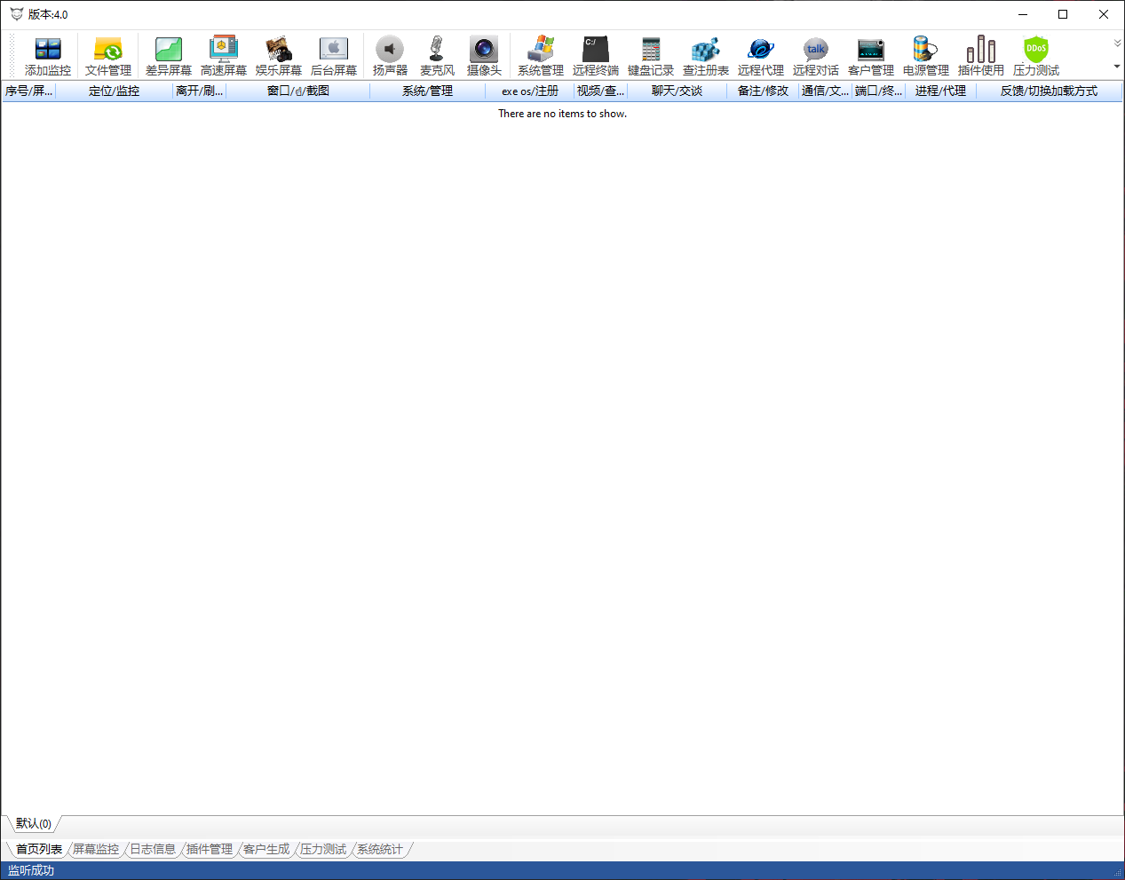Click the 监听成功 status bar text

(x=31, y=870)
